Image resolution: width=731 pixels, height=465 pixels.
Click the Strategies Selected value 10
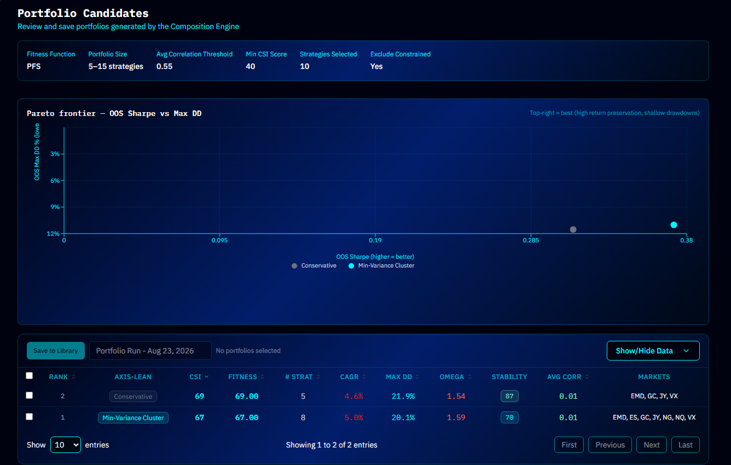click(305, 66)
